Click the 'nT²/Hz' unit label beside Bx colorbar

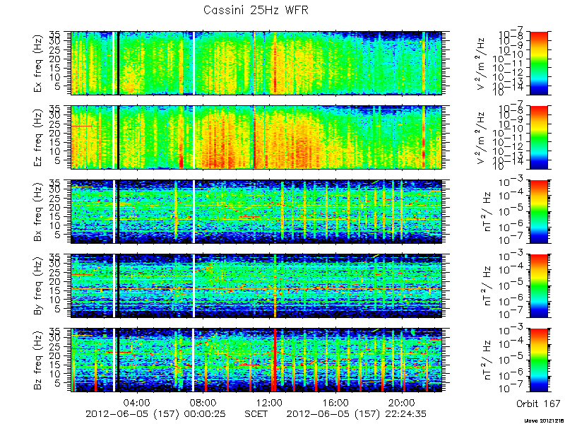(x=487, y=210)
